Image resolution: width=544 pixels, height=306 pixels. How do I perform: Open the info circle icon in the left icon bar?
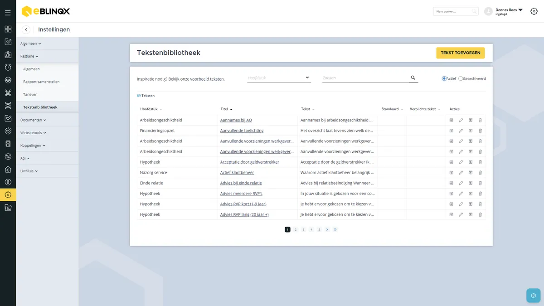pos(8,182)
